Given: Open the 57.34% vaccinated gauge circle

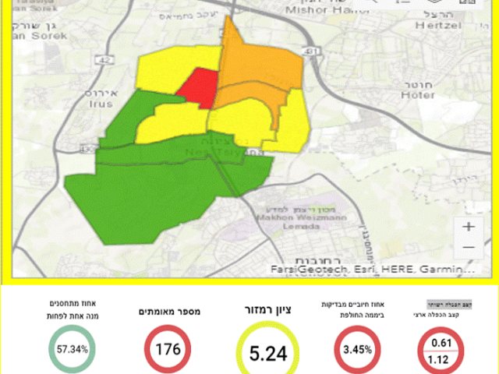Looking at the screenshot, I should [x=73, y=349].
